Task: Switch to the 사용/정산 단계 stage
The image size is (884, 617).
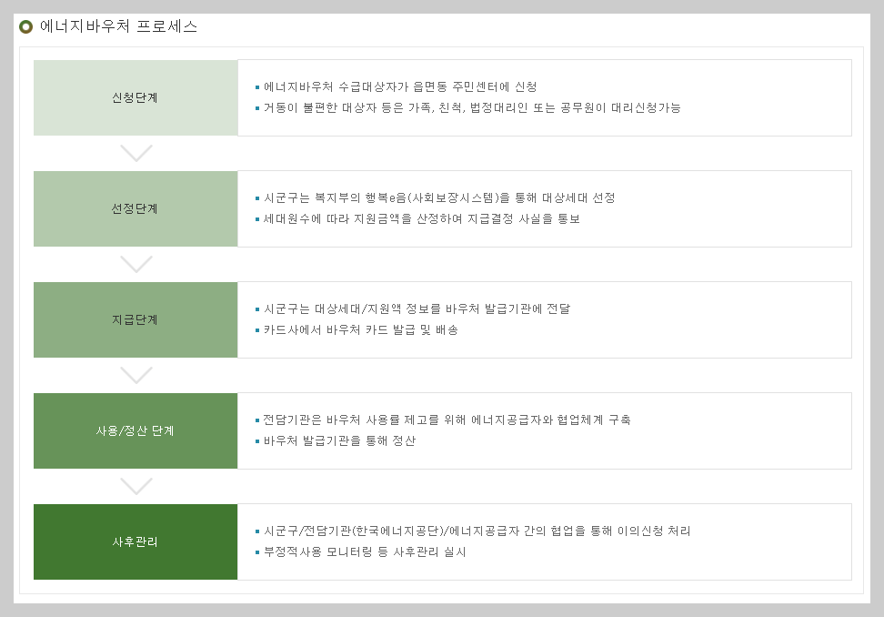Action: 136,430
